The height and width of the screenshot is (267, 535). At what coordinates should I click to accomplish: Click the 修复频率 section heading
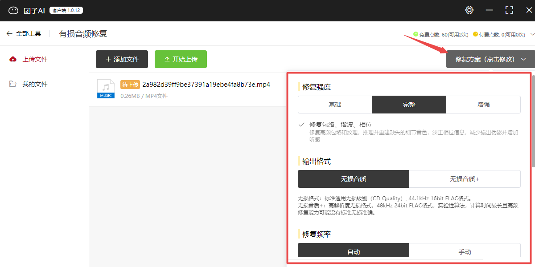(x=317, y=234)
